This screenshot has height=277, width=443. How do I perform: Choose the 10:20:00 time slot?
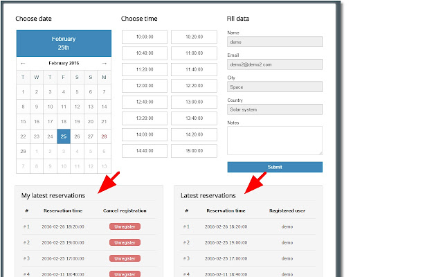point(194,37)
